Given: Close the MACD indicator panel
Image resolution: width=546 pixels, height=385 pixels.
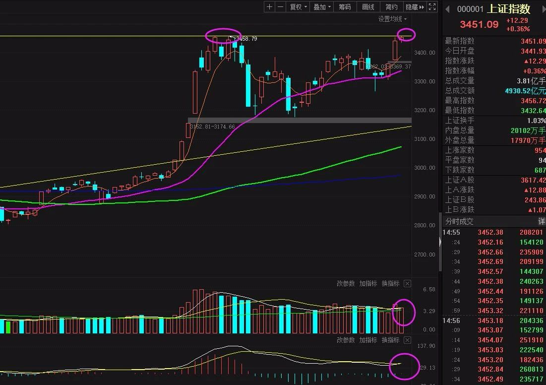Looking at the screenshot, I should tap(407, 340).
